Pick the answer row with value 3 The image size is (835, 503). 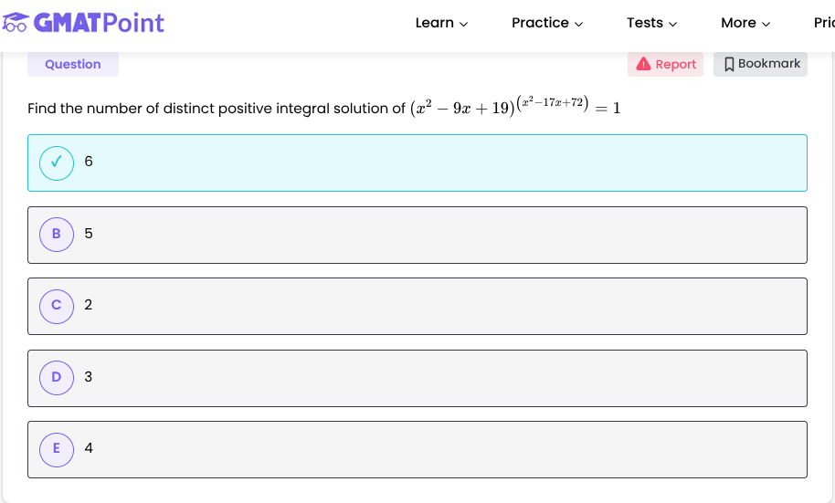pyautogui.click(x=417, y=378)
